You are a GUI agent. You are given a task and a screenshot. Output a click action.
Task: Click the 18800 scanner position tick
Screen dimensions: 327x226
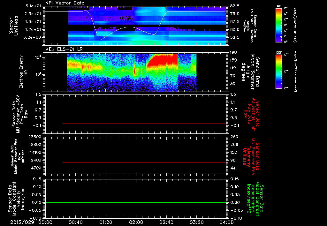[x=35, y=145]
